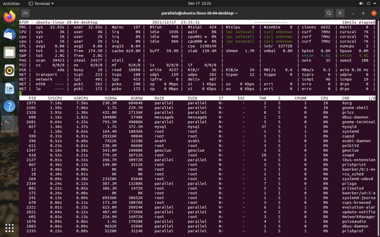Show Applications grid in the dock
Viewport: 380px width, 237px height.
click(x=9, y=228)
